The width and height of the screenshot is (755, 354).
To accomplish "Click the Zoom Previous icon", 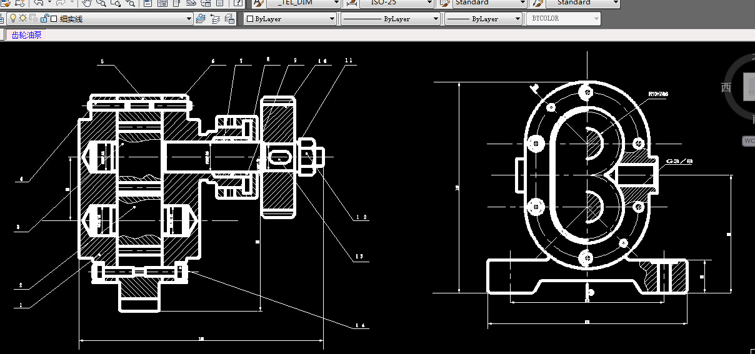I will 130,3.
